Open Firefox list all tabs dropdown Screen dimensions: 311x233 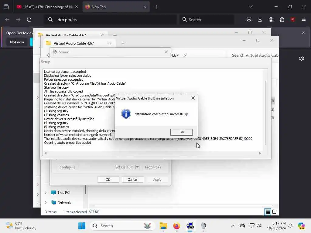coord(251,7)
